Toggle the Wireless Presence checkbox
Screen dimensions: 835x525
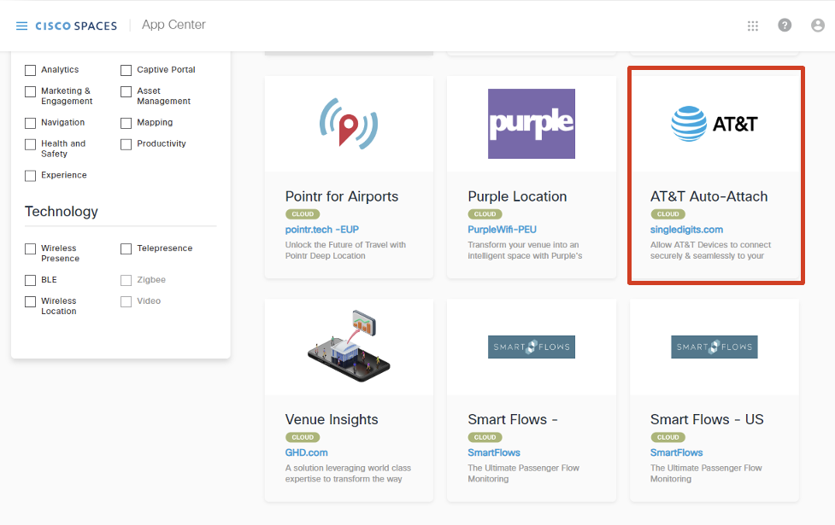[31, 249]
